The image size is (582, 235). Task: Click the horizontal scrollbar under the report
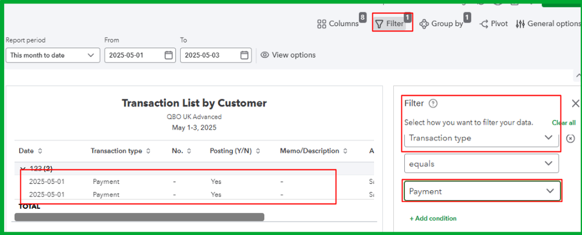pos(139,217)
